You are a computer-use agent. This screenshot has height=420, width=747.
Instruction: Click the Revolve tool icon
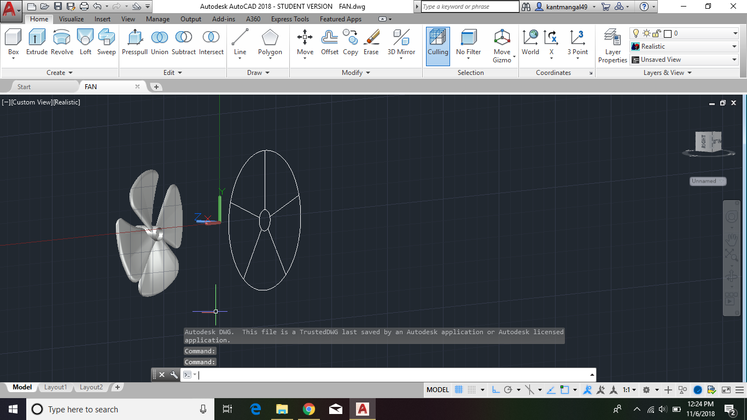[x=62, y=42]
